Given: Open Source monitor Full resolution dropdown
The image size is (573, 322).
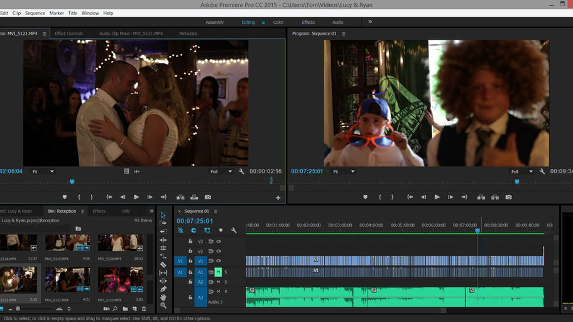Looking at the screenshot, I should (x=221, y=171).
